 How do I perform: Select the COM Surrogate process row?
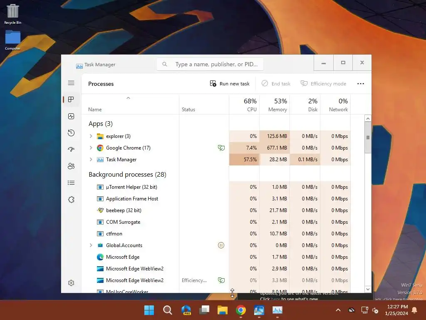coord(216,222)
